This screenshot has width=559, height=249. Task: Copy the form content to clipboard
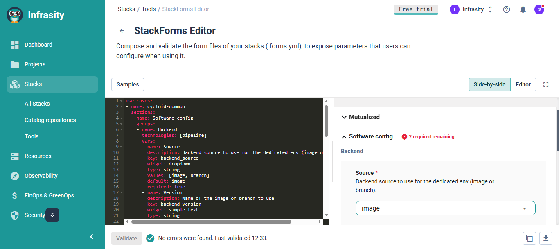529,238
